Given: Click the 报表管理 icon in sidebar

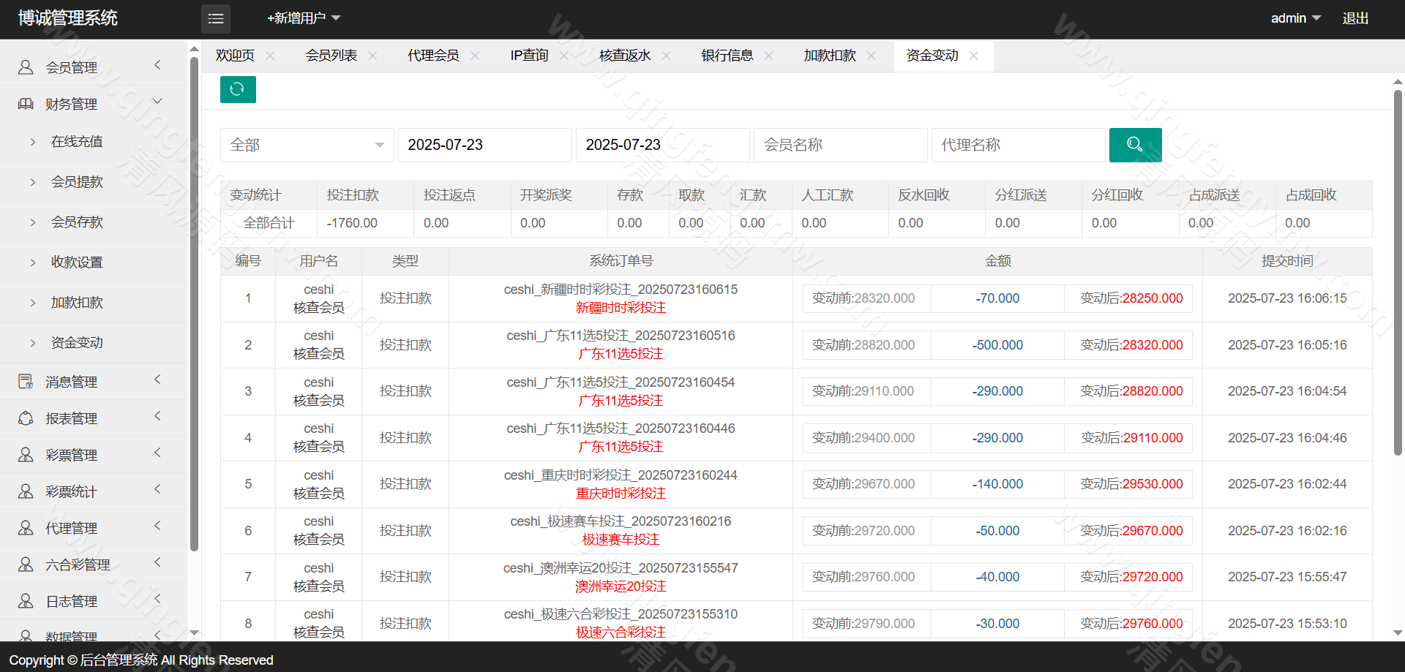Looking at the screenshot, I should tap(26, 418).
